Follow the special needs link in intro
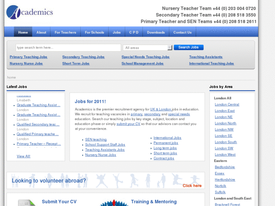This screenshot has height=206, width=275. point(179,114)
